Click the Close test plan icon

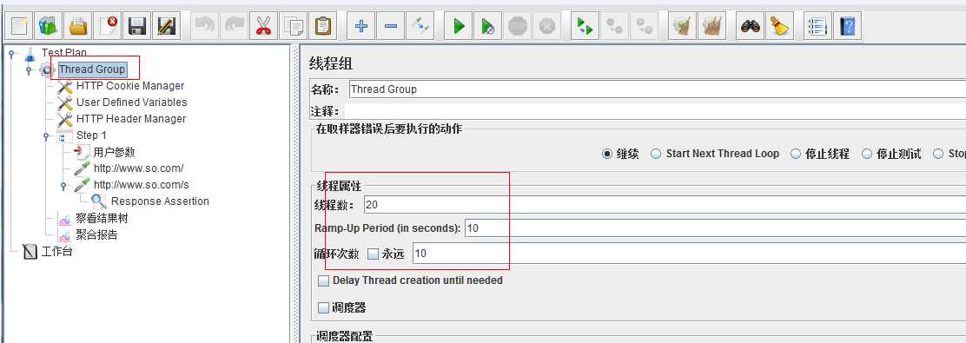108,26
